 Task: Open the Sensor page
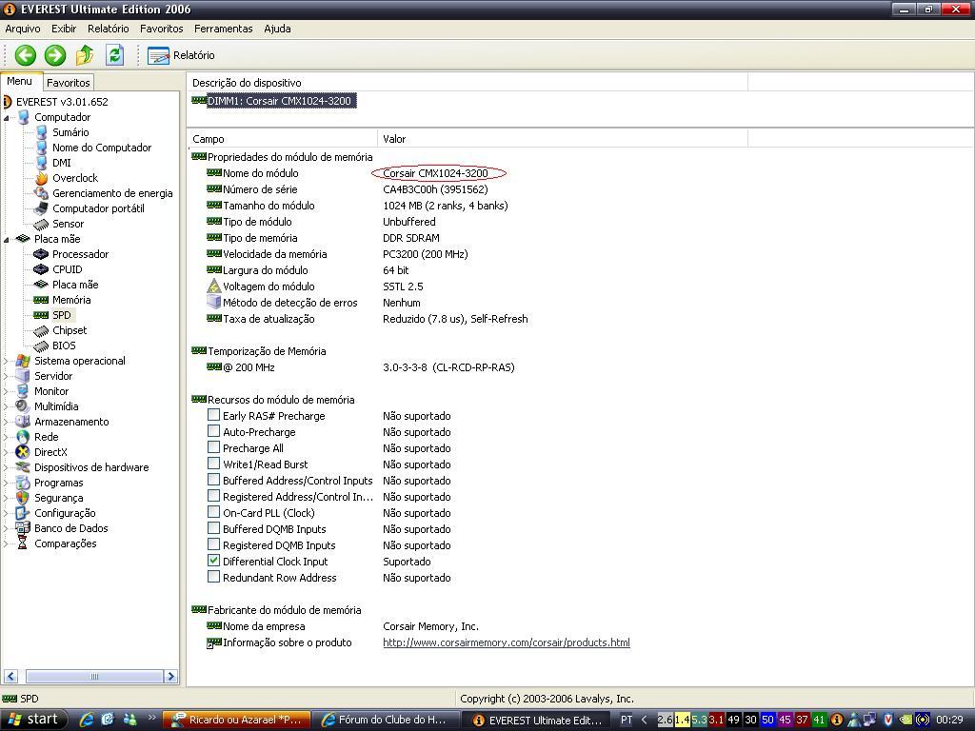pyautogui.click(x=68, y=224)
